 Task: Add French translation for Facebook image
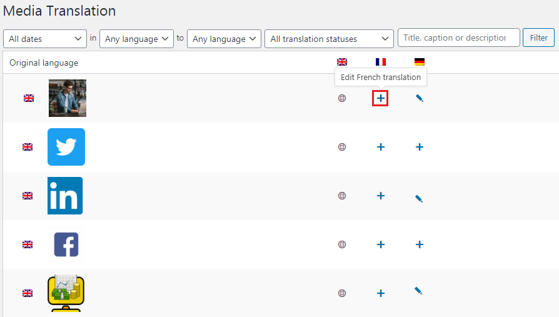point(380,244)
